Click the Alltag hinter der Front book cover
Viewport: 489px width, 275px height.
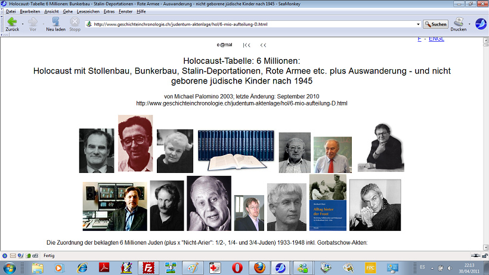tap(328, 202)
